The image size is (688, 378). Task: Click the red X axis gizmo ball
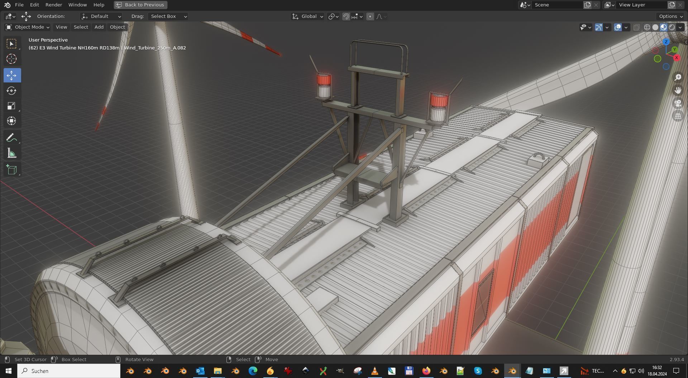tap(677, 58)
